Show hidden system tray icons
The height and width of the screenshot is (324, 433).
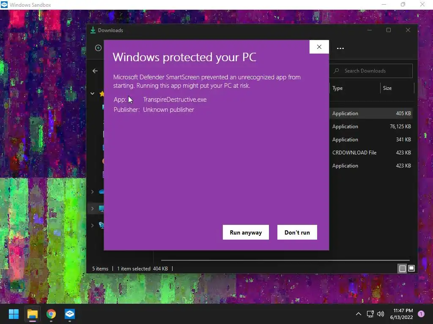click(359, 314)
